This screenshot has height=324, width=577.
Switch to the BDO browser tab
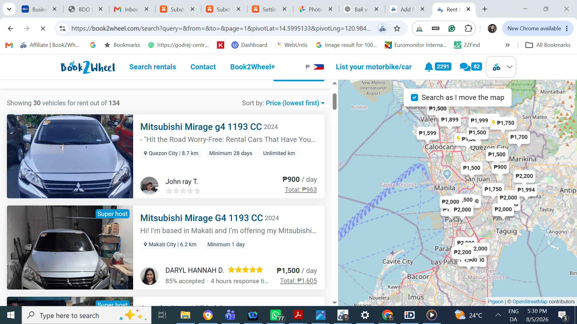[85, 9]
